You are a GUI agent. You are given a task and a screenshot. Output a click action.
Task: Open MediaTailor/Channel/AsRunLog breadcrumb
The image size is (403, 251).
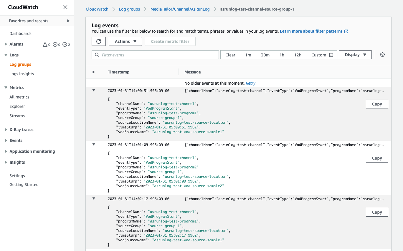180,9
